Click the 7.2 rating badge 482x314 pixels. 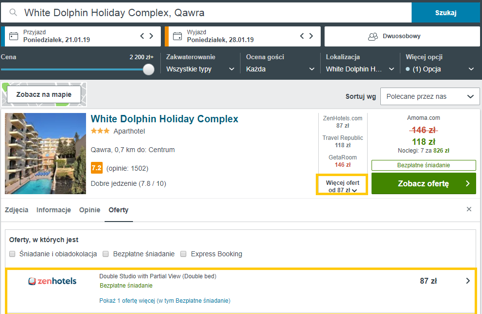coord(96,168)
